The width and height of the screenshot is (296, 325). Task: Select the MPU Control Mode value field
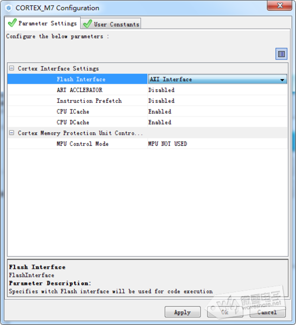click(x=217, y=144)
